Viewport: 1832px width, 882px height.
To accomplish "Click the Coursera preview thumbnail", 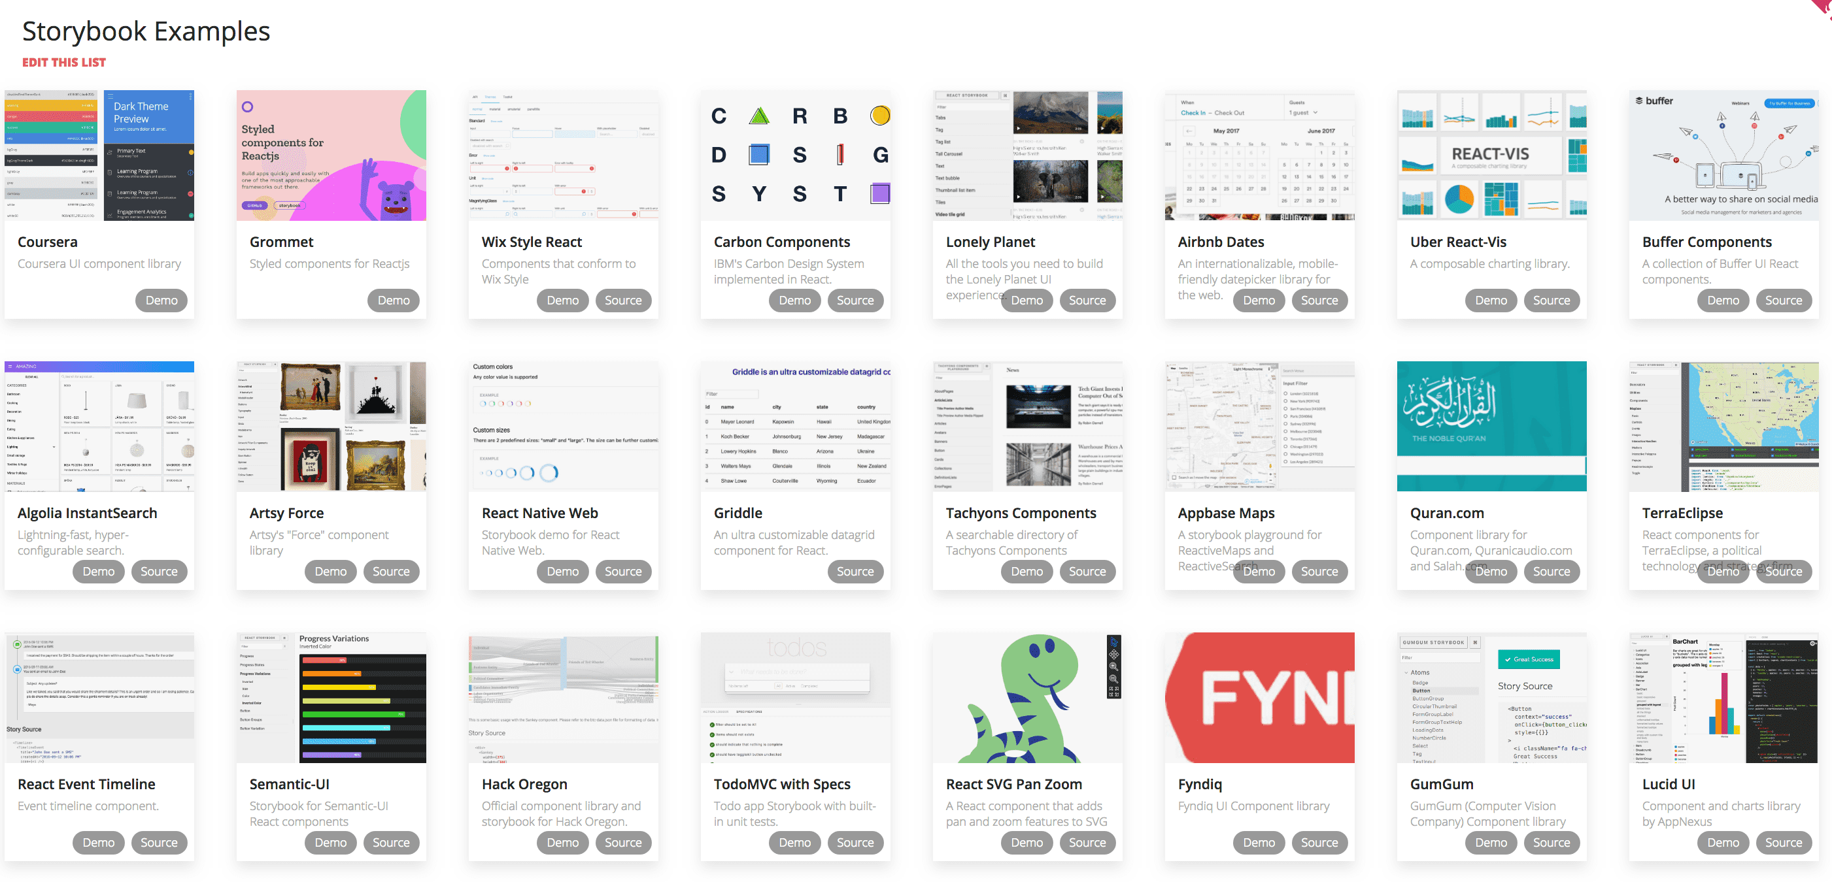I will (99, 155).
